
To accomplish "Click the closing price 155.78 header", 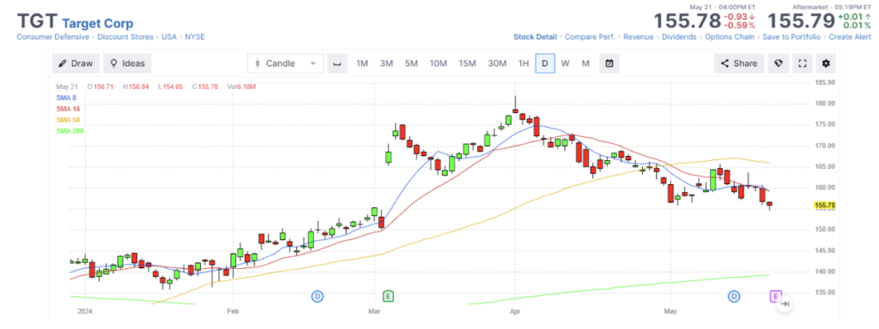I will click(x=688, y=21).
